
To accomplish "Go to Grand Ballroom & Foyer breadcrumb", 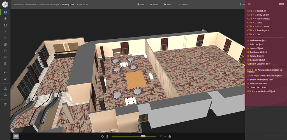I will [51, 4].
